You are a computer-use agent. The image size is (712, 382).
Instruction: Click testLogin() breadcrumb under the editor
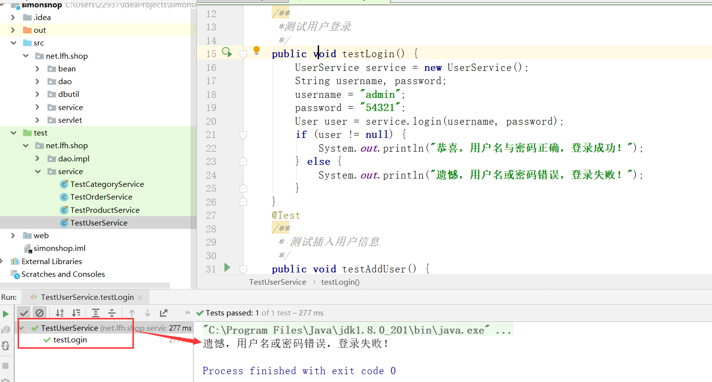[x=340, y=282]
